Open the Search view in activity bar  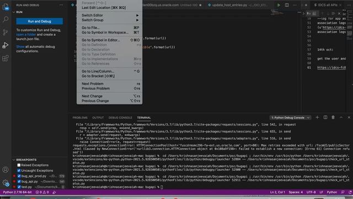coord(6,19)
